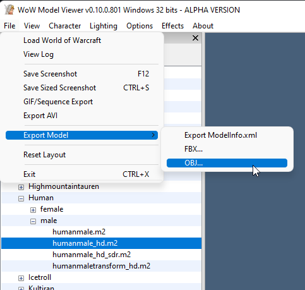
Task: Expand the Icetroll tree node
Action: point(21,278)
